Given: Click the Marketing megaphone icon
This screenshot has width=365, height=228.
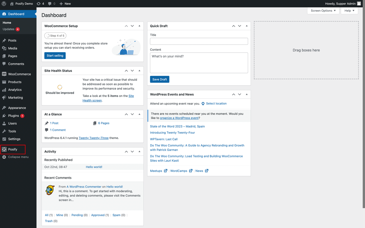Looking at the screenshot, I should tap(4, 97).
